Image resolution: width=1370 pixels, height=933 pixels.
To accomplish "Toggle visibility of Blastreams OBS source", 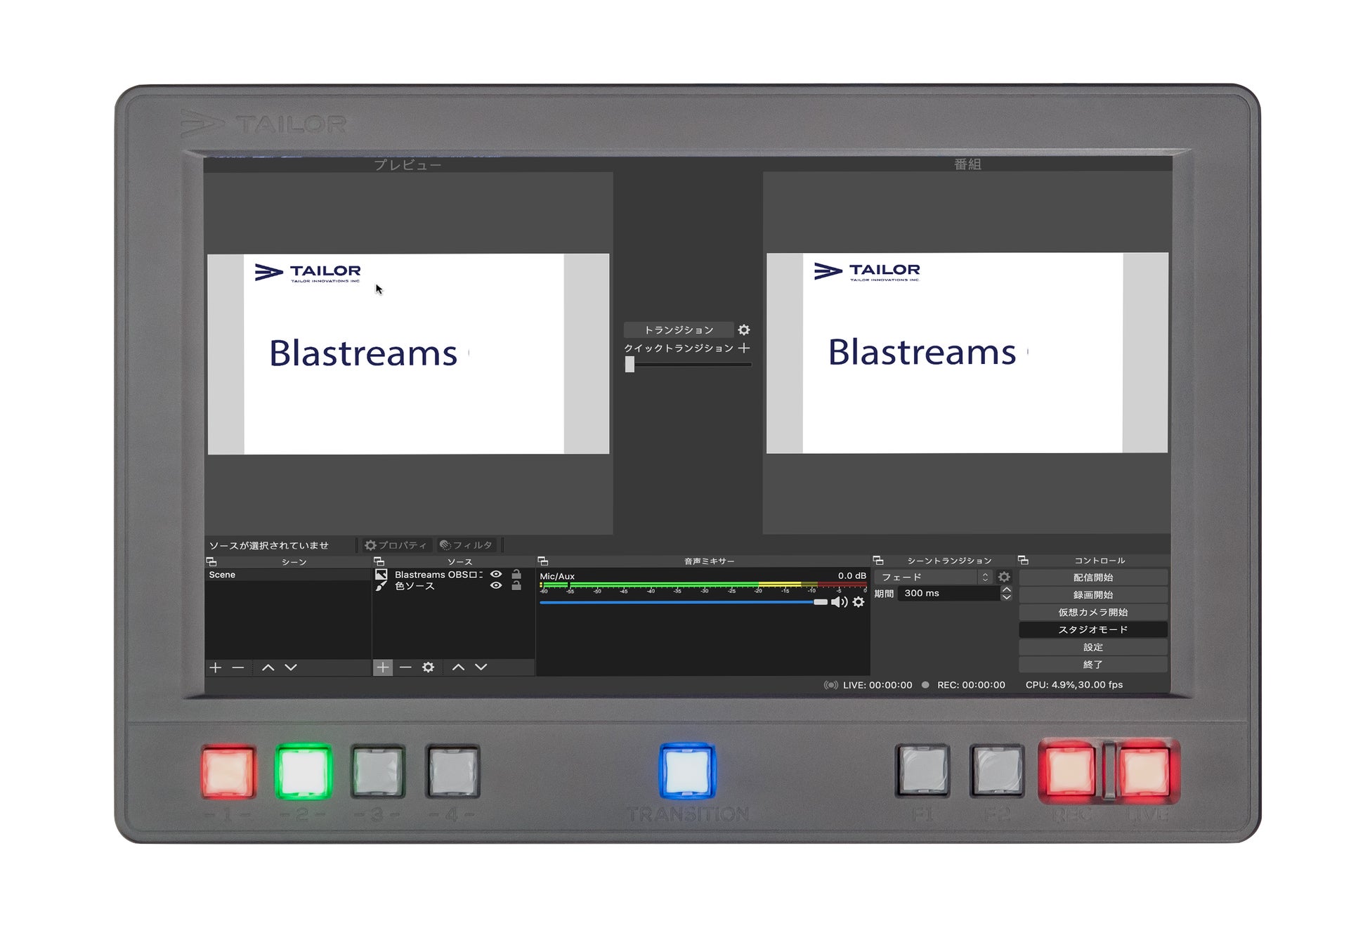I will [496, 575].
